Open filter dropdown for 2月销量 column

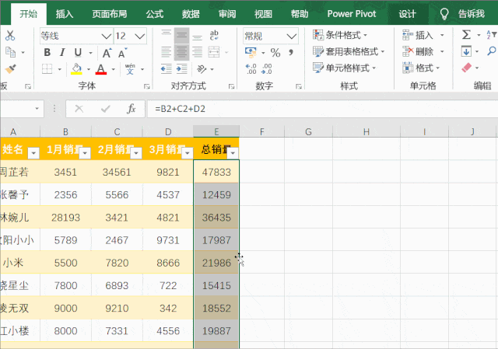136,153
